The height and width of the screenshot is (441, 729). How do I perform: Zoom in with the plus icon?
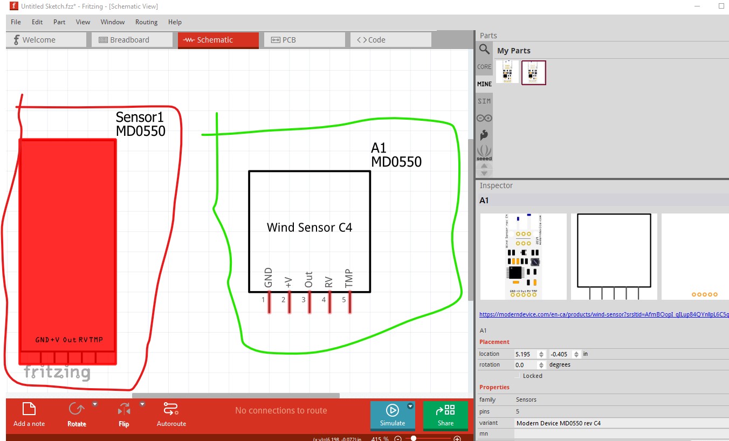(x=457, y=438)
